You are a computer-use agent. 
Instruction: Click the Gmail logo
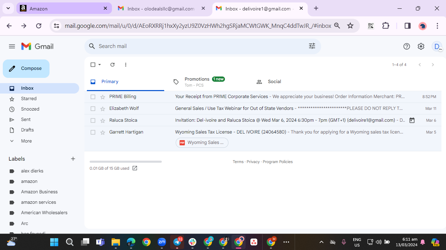(x=37, y=46)
